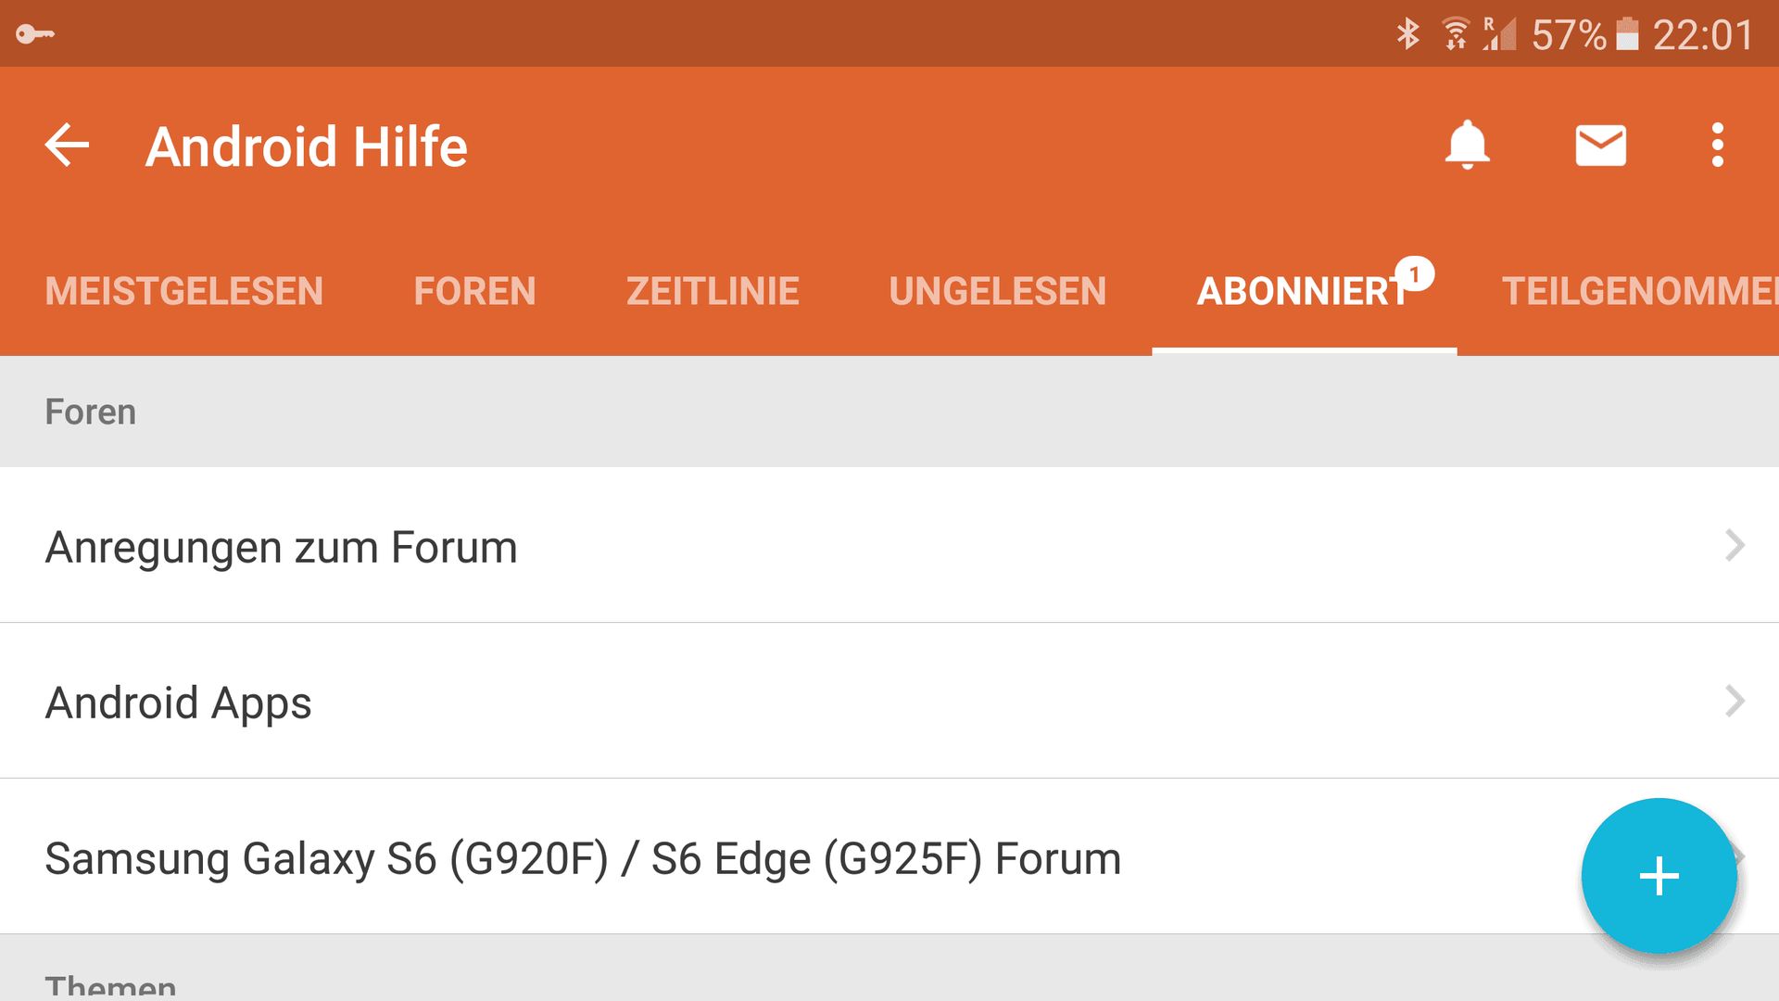Viewport: 1779px width, 1001px height.
Task: Tap the back arrow icon
Action: [x=67, y=146]
